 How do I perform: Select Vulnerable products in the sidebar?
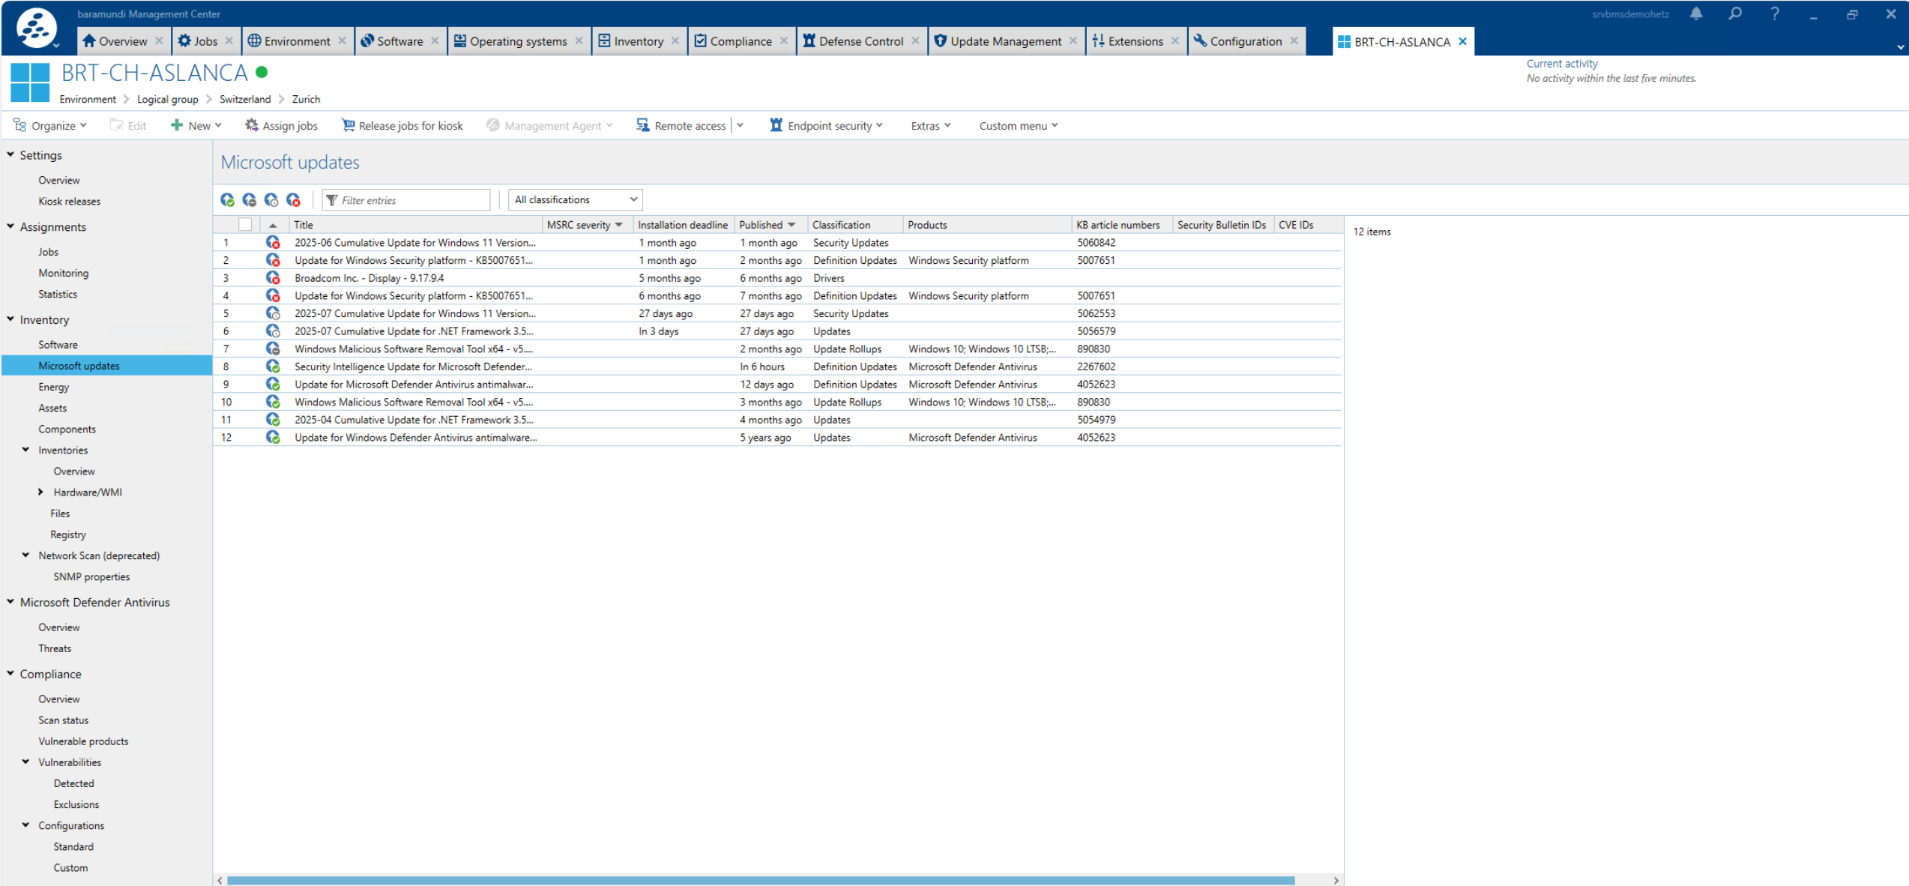tap(83, 741)
